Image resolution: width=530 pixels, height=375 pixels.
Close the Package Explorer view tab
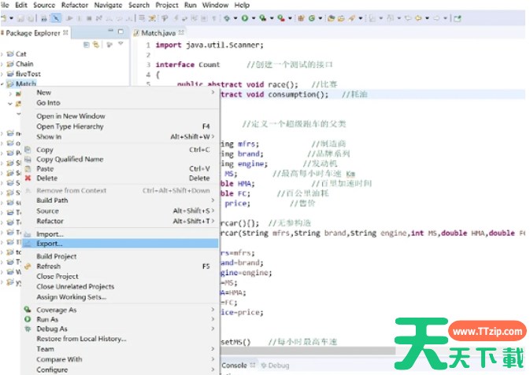pos(67,33)
